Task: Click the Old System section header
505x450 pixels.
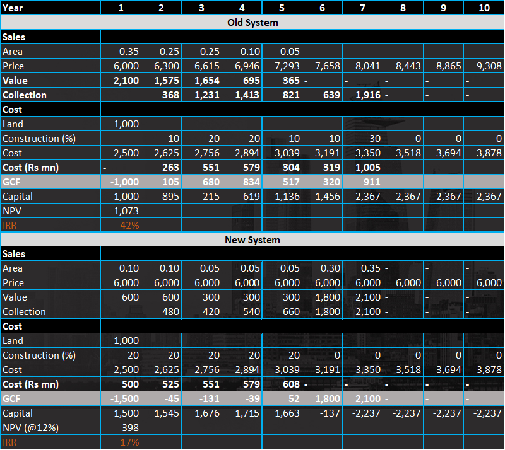Action: coord(252,22)
